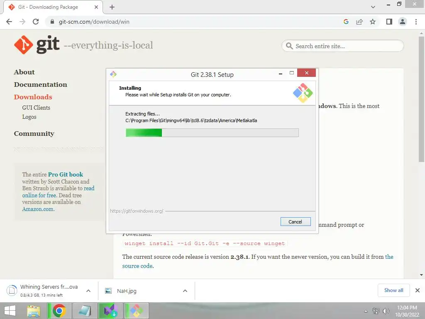
Task: Show all downloads
Action: point(393,290)
